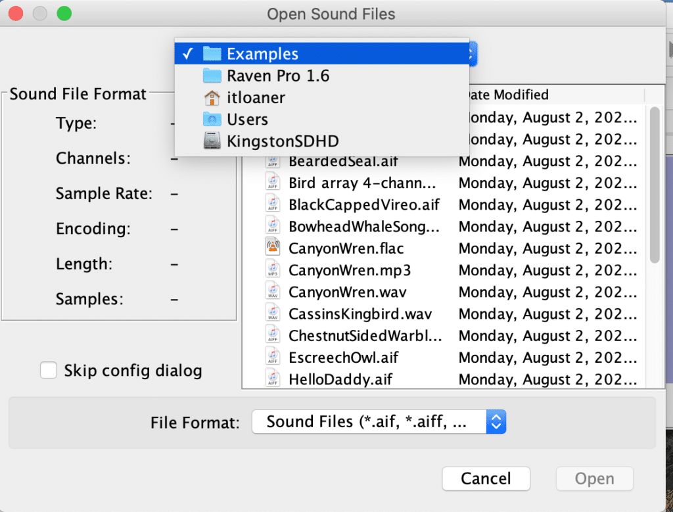
Task: Click the home icon beside itloaner
Action: [x=212, y=97]
